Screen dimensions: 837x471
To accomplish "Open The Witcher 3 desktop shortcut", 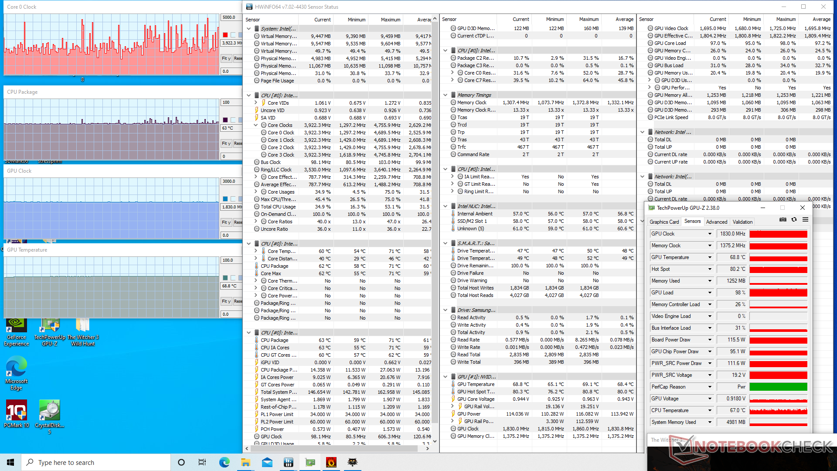I will [x=83, y=331].
